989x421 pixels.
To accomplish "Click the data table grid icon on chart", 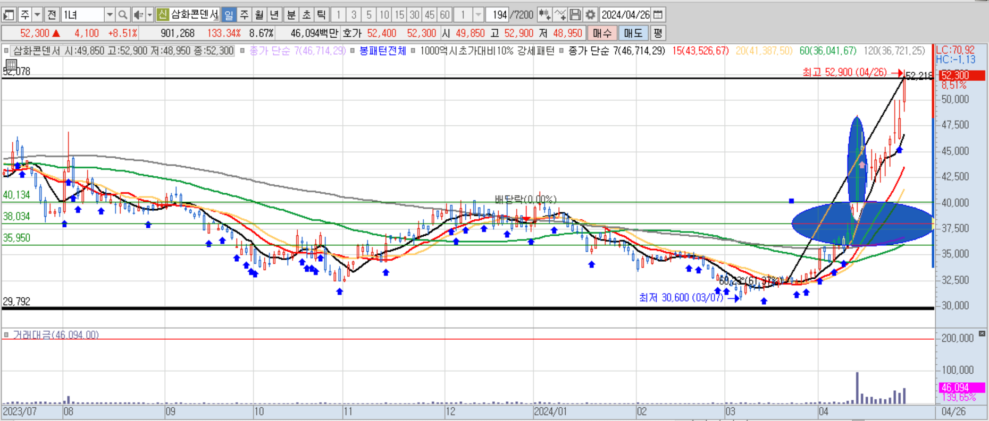I will click(10, 65).
